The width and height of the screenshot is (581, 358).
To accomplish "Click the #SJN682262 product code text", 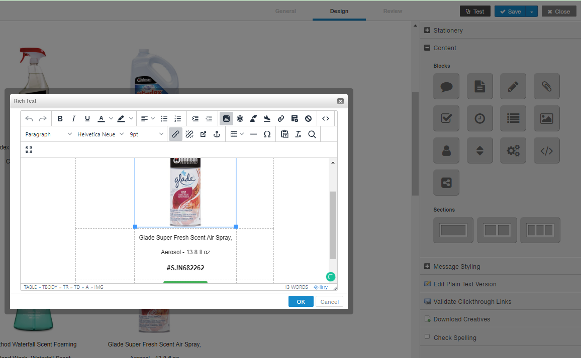I will 185,268.
